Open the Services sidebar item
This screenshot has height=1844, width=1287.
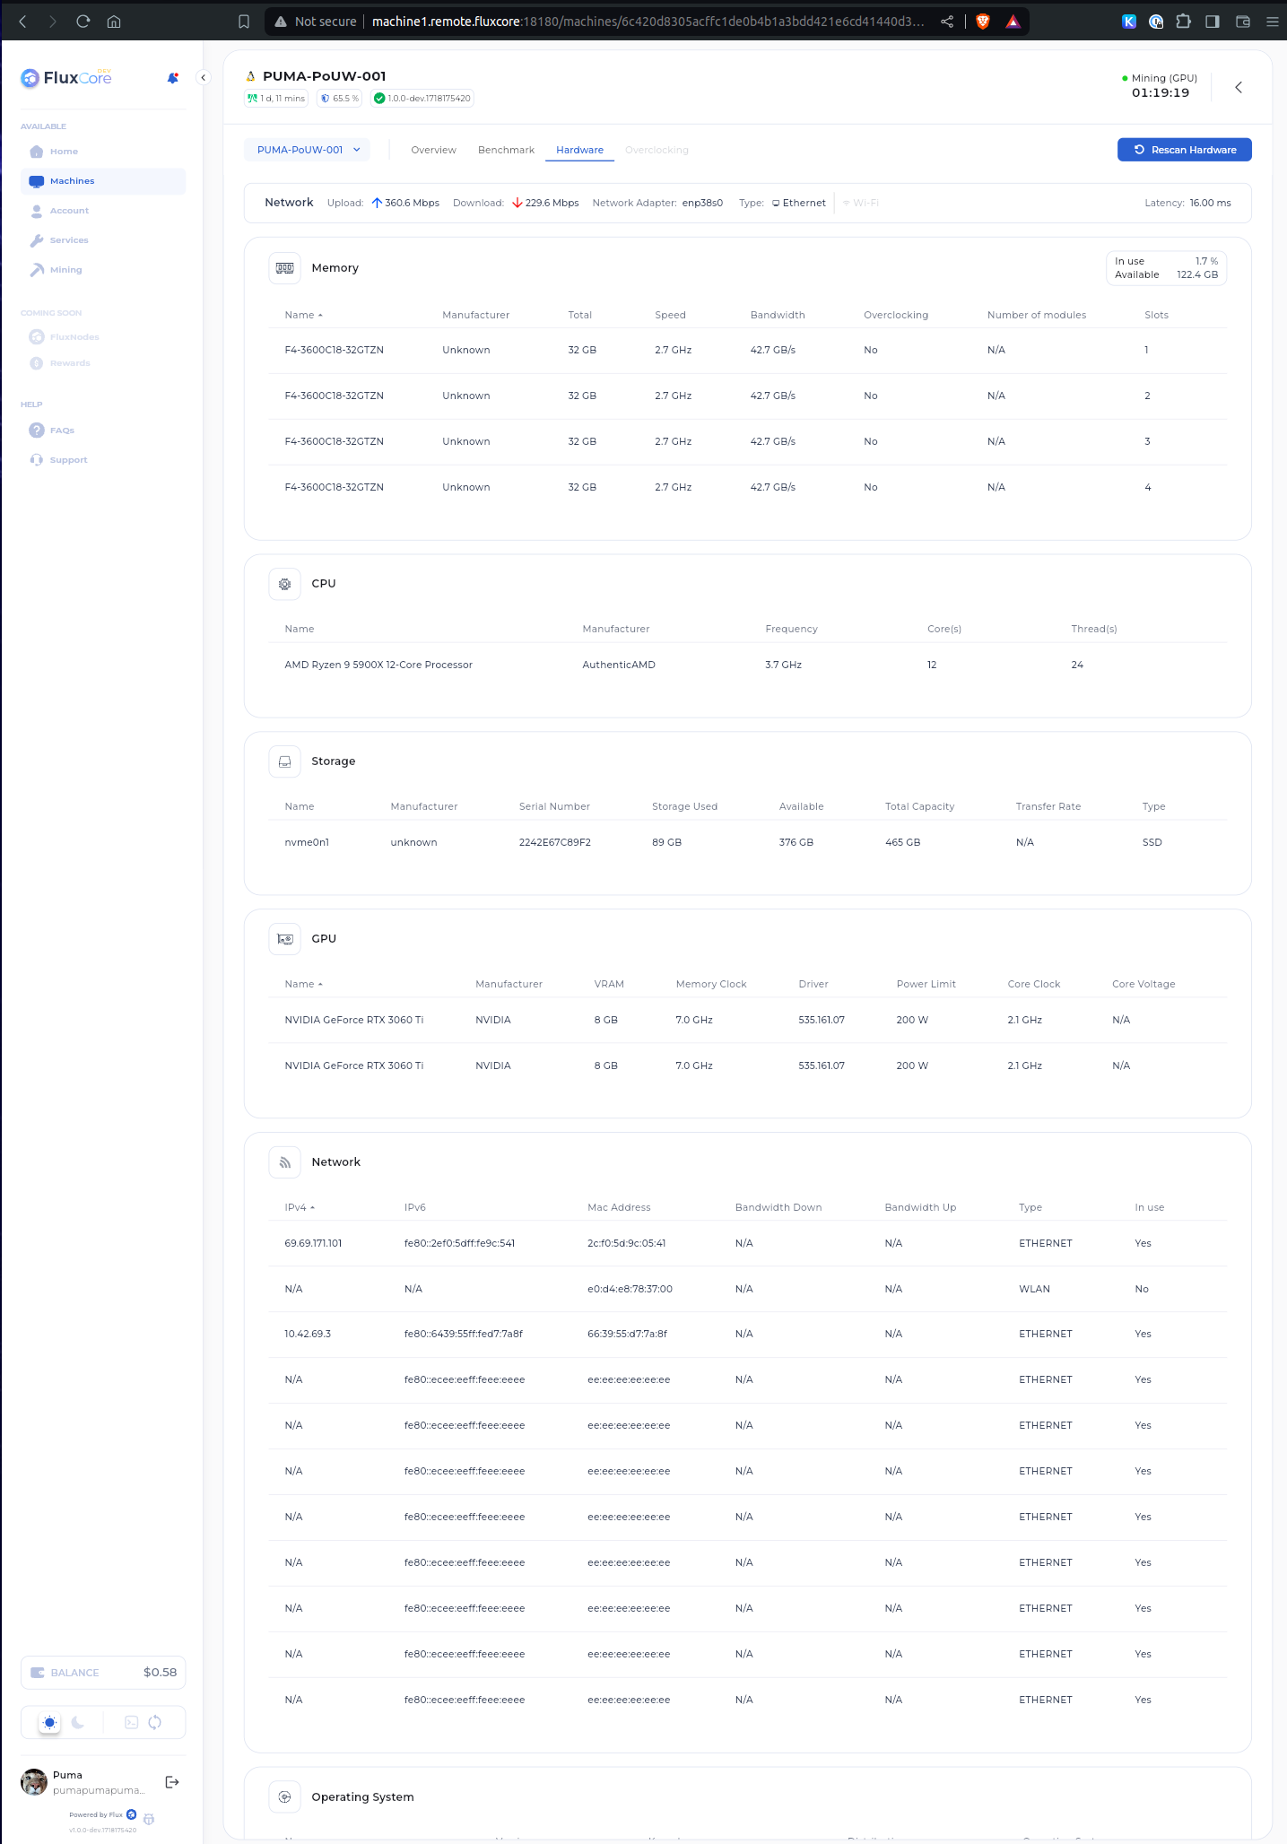tap(69, 240)
